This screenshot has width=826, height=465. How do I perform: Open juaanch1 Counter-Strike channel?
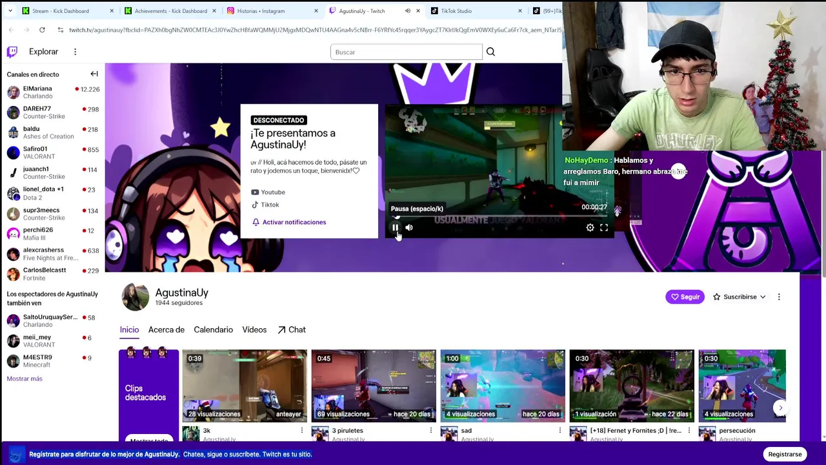click(x=53, y=172)
